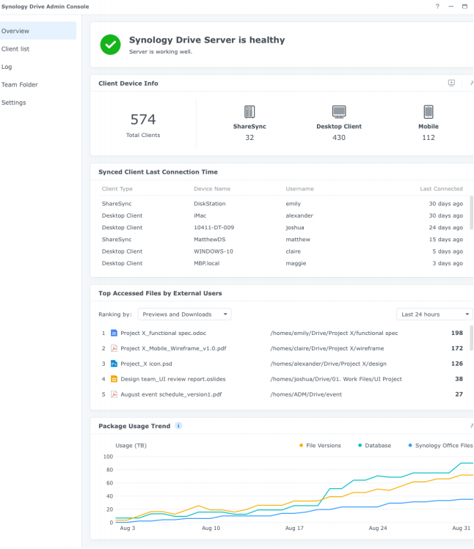Click the green healthy status checkmark
This screenshot has width=474, height=549.
tap(111, 45)
